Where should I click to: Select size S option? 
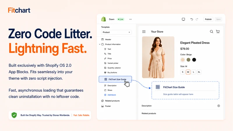[183, 72]
